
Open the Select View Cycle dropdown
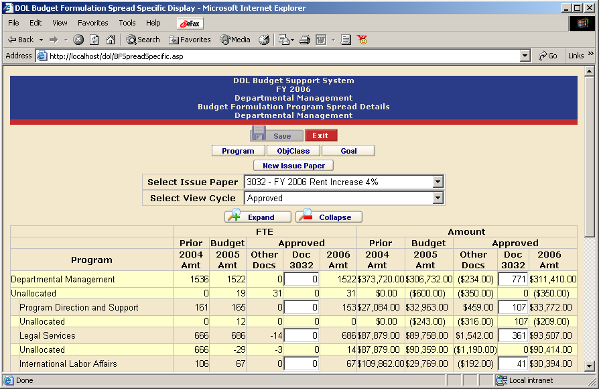[438, 198]
